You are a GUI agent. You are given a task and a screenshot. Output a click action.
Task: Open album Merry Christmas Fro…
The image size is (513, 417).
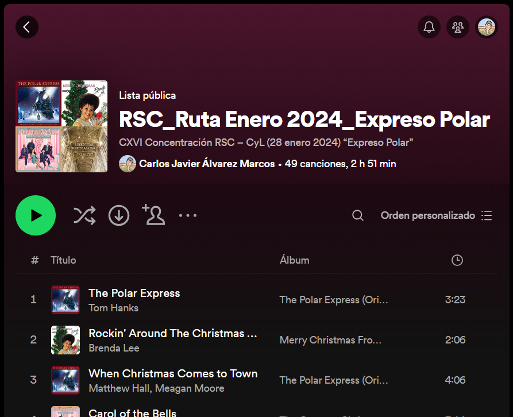point(330,340)
